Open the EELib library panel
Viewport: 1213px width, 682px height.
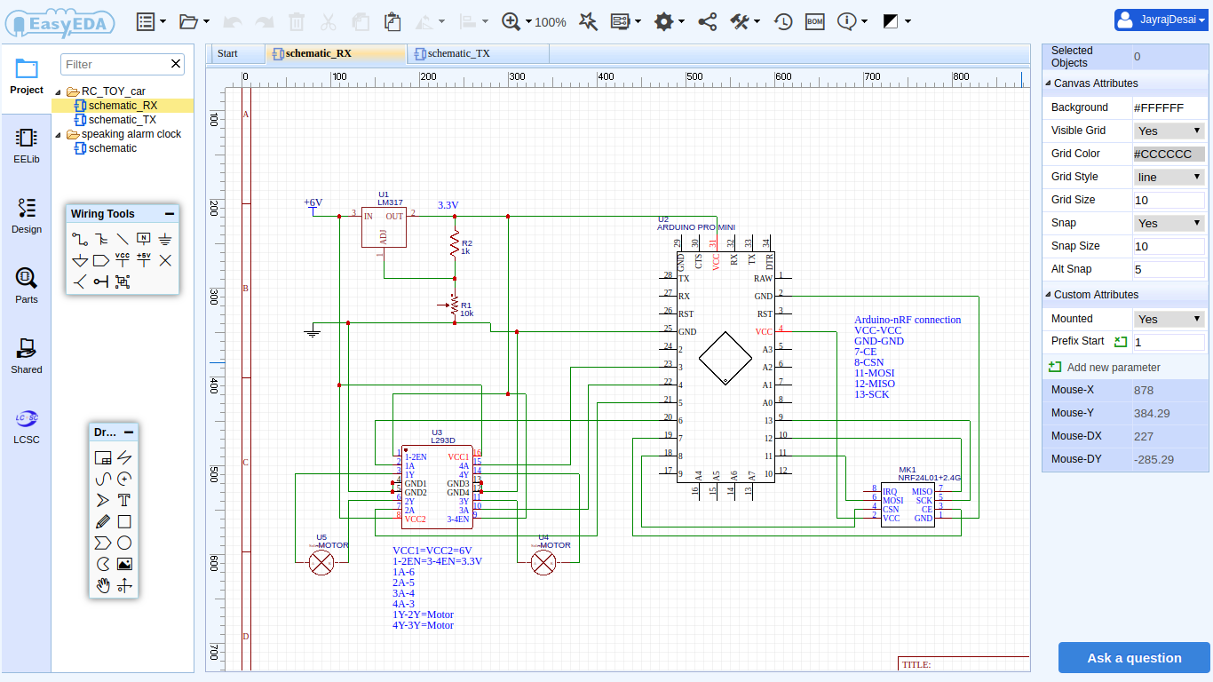click(27, 146)
